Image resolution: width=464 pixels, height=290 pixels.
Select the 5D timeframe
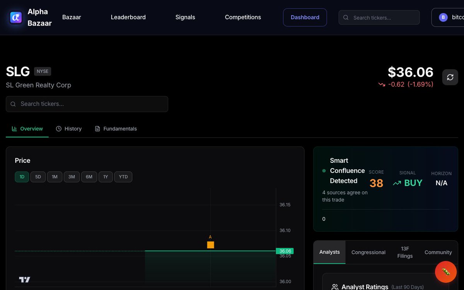(x=38, y=177)
